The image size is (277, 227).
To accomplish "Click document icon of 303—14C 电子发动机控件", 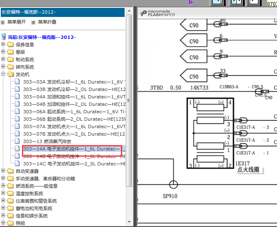I will point(17,163).
